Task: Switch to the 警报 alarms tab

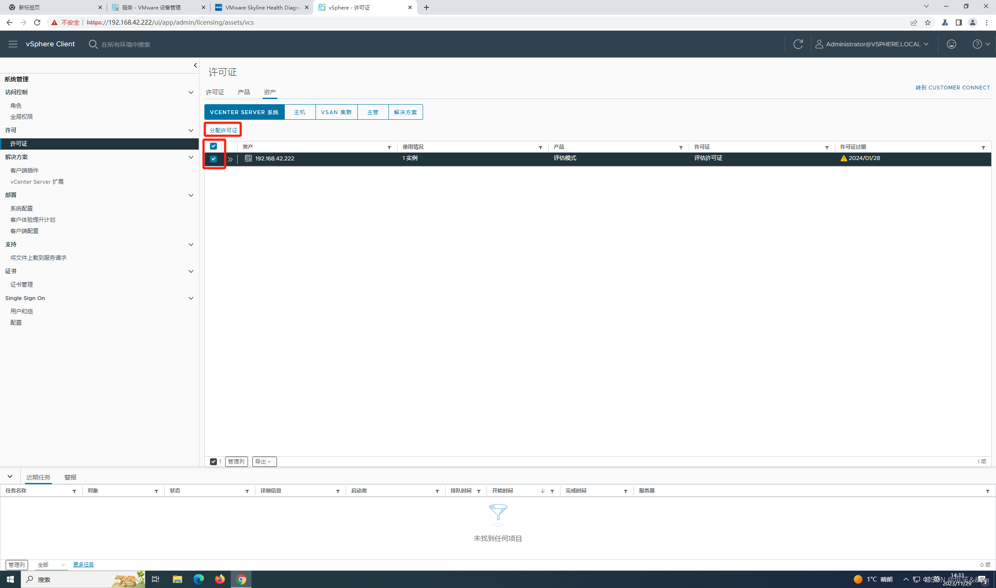Action: pyautogui.click(x=70, y=477)
